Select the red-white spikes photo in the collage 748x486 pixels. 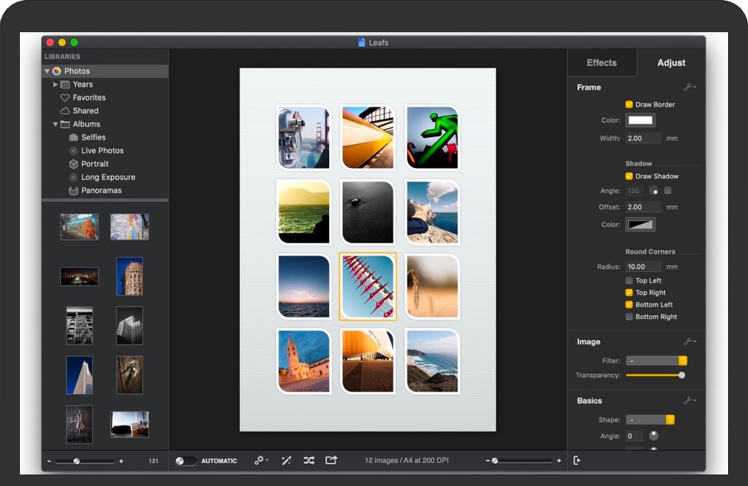(367, 286)
